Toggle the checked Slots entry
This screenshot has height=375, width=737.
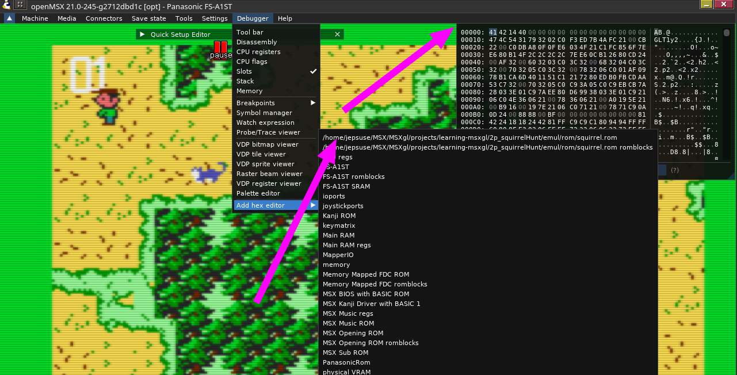click(276, 71)
